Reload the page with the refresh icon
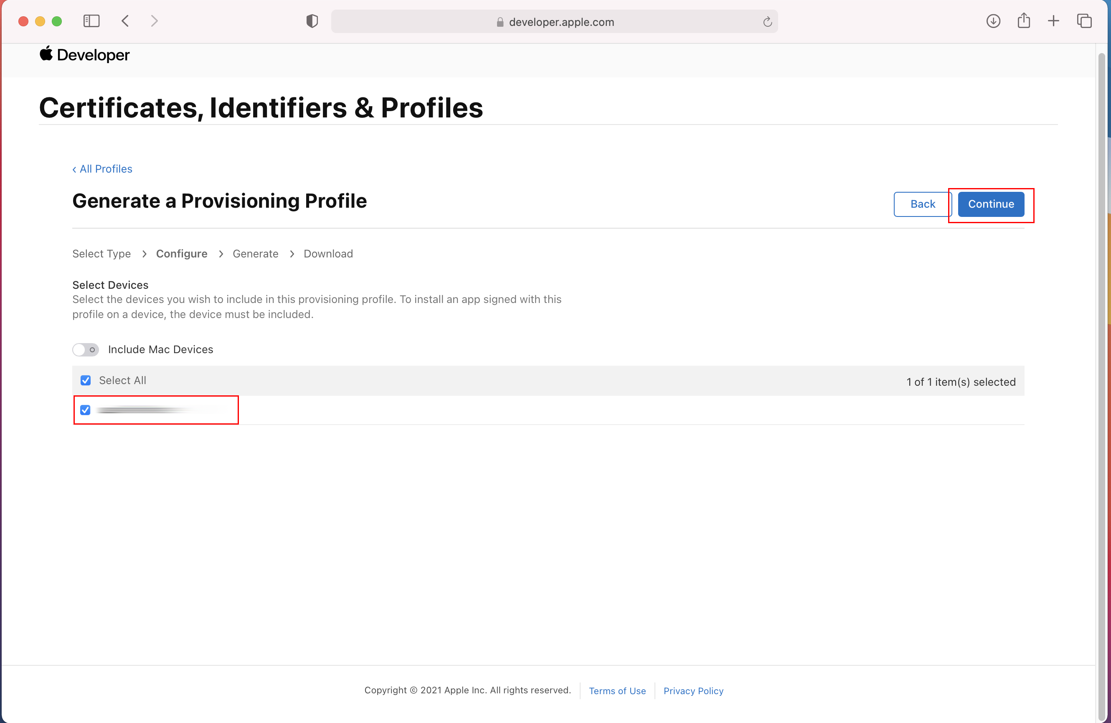Viewport: 1111px width, 723px height. (767, 22)
